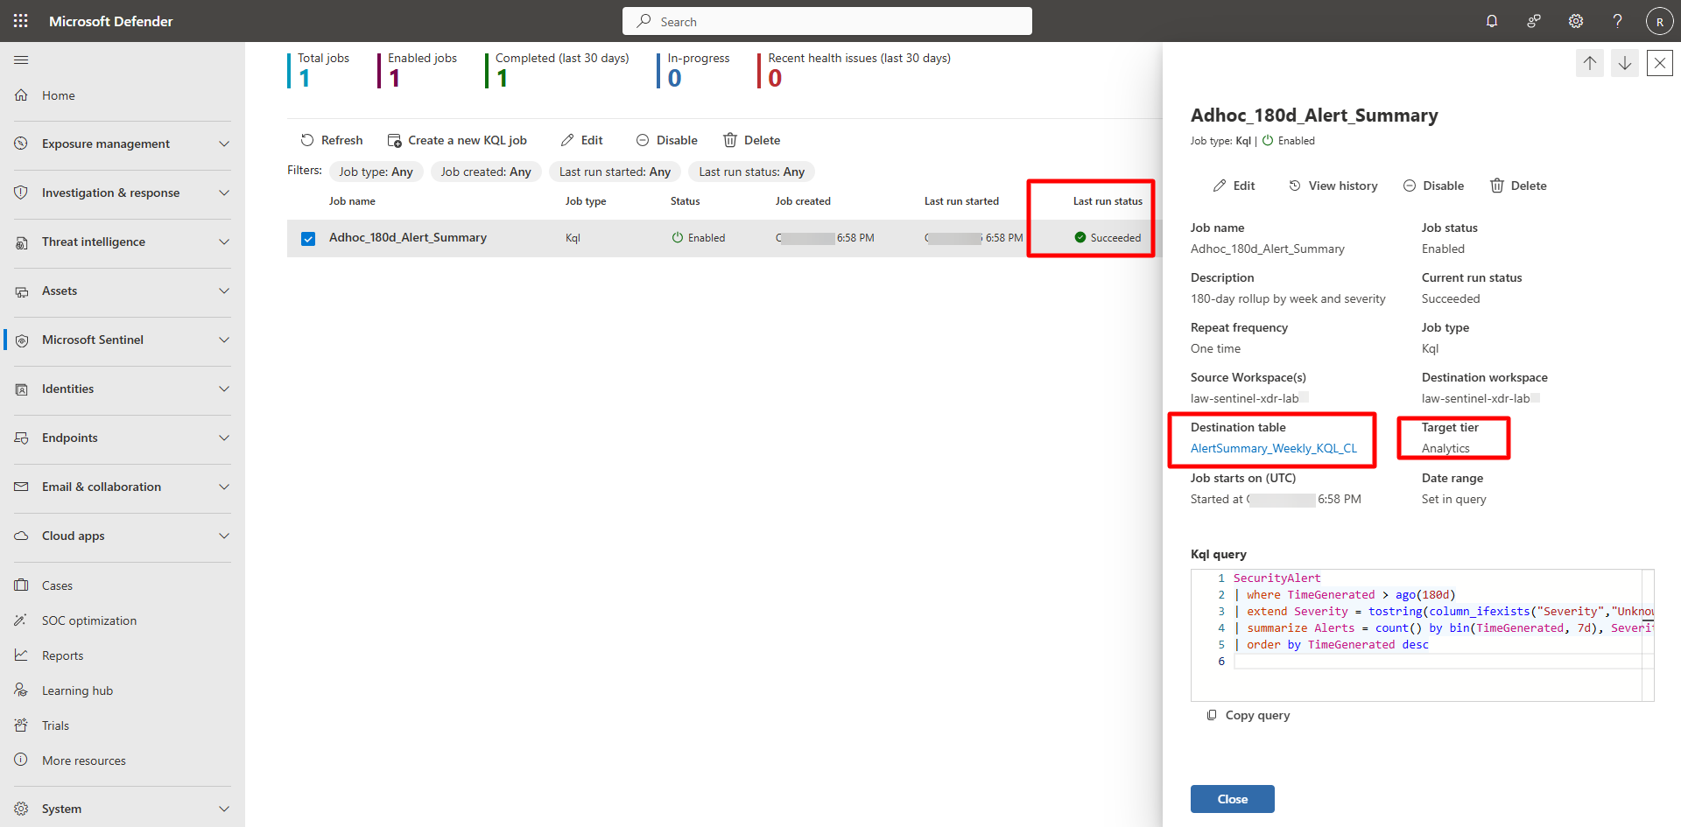Select the Succeeded status in job row
The width and height of the screenshot is (1681, 827).
click(1108, 238)
